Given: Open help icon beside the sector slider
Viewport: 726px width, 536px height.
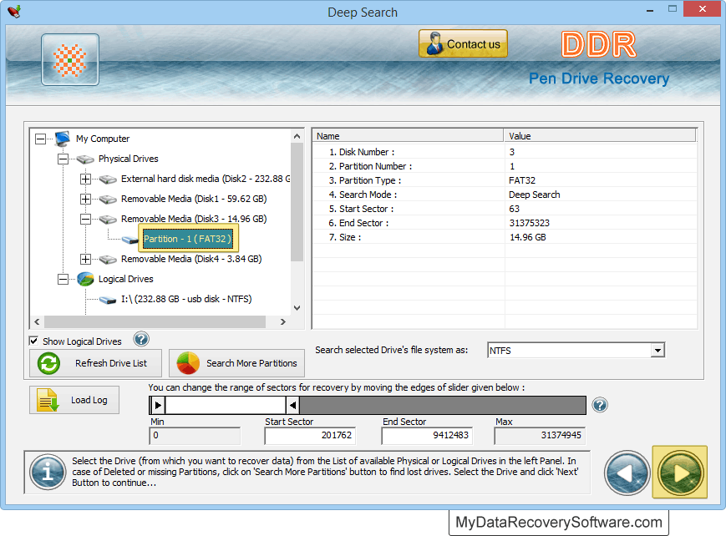Looking at the screenshot, I should tap(600, 405).
